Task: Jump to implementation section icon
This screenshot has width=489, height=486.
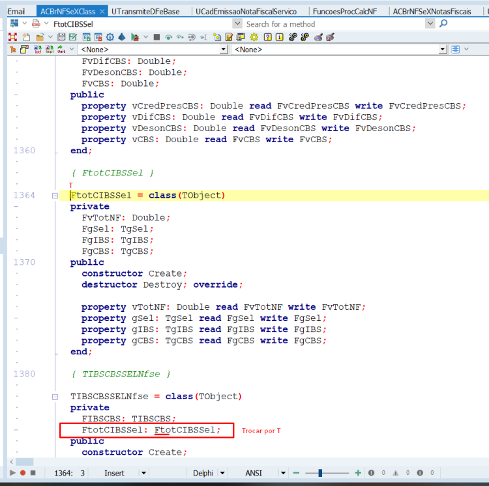Action: pyautogui.click(x=50, y=50)
